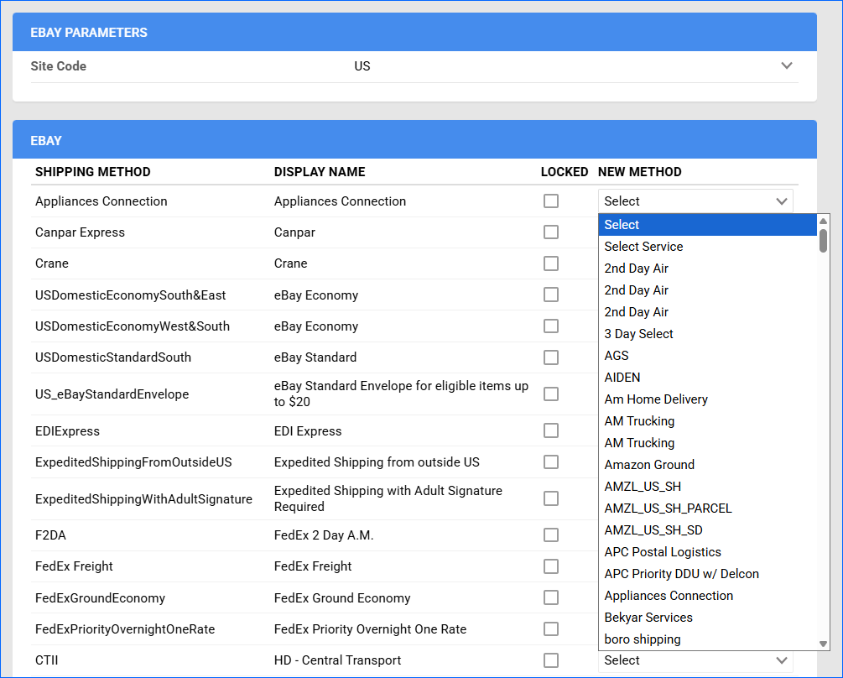Check Locked box for Crane row
The image size is (843, 678).
coord(551,263)
